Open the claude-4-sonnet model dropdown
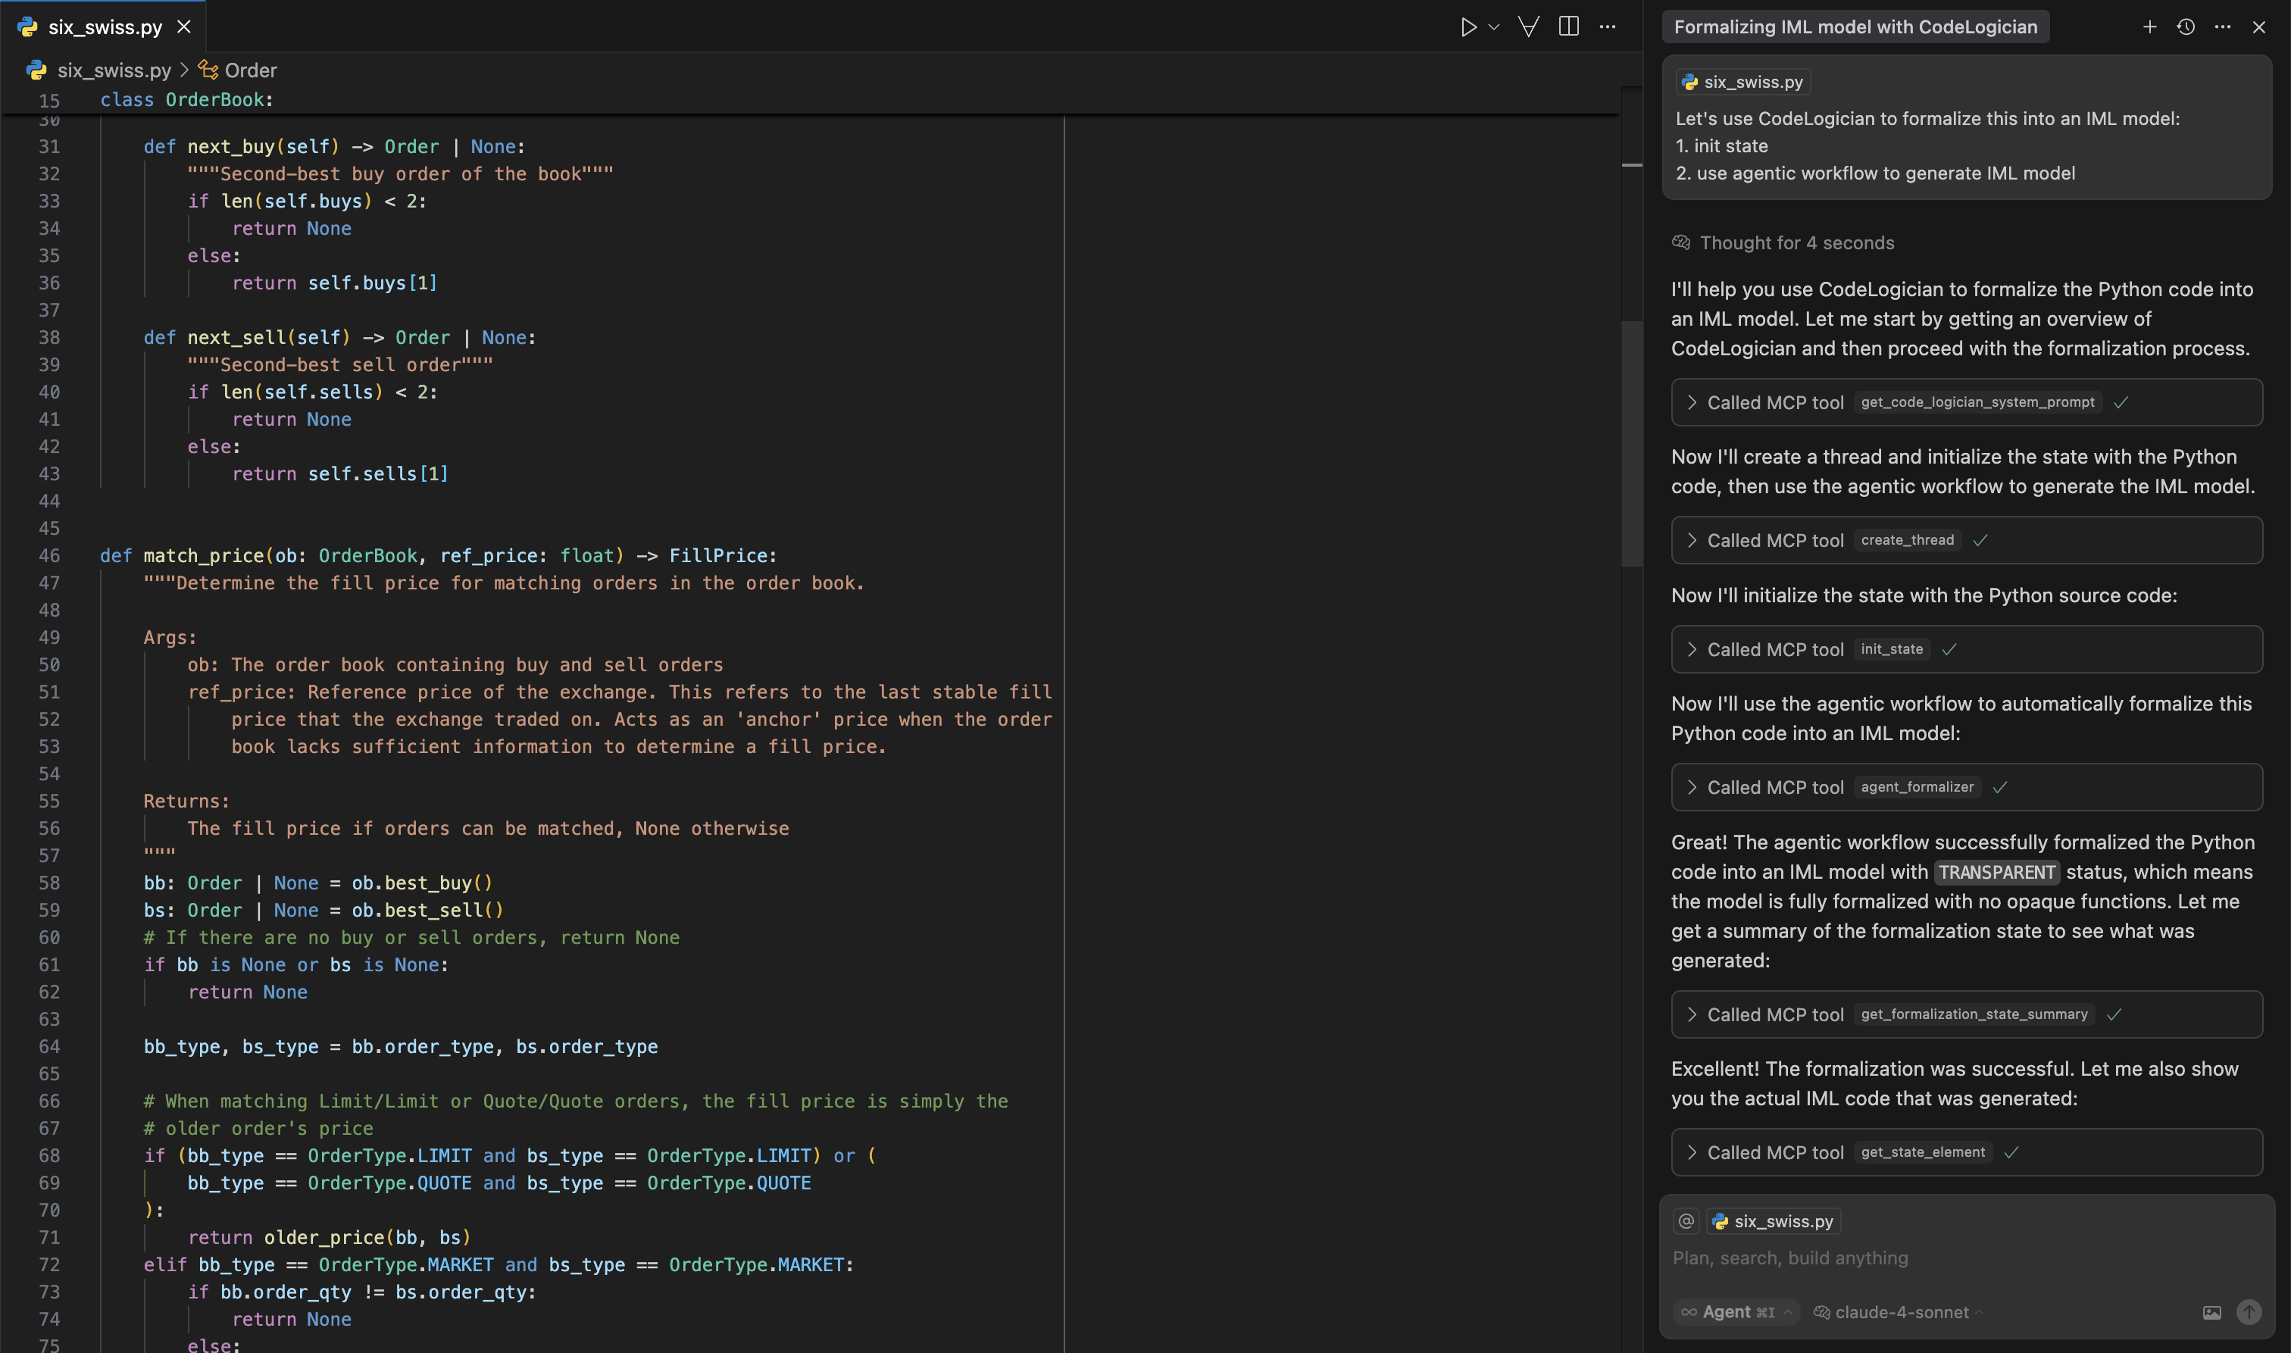2291x1353 pixels. 1900,1312
